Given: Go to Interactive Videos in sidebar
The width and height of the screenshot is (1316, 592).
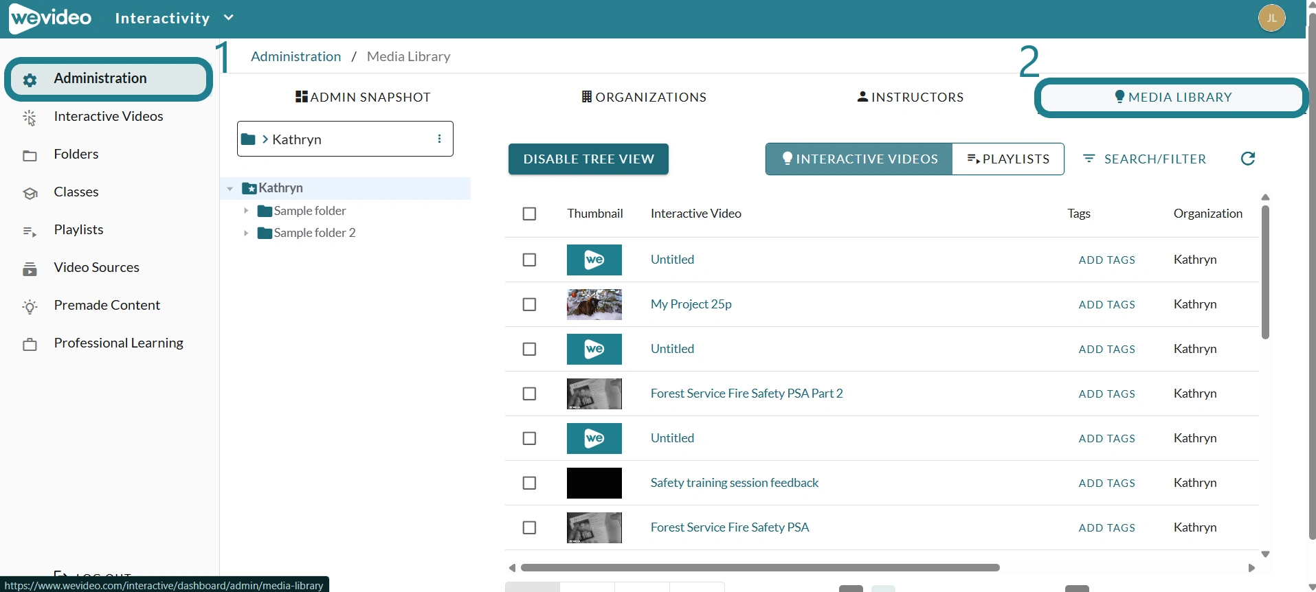Looking at the screenshot, I should click(x=109, y=116).
